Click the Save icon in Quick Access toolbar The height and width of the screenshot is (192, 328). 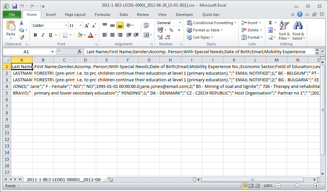pos(15,6)
